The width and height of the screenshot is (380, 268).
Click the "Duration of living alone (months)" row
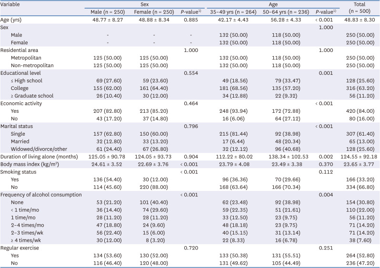pos(40,157)
